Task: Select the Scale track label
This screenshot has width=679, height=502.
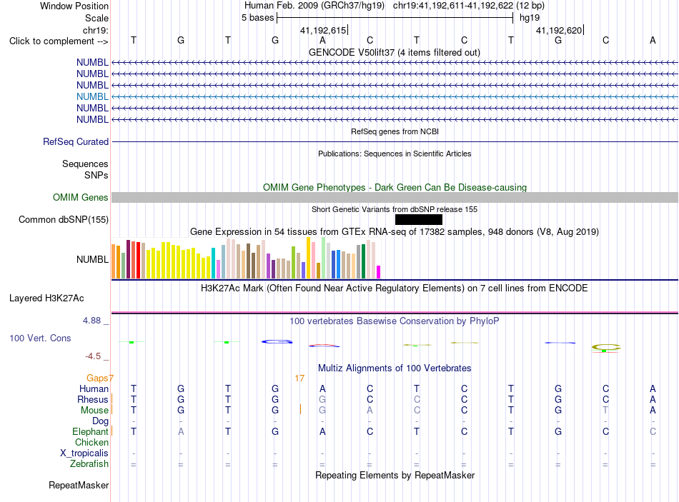Action: tap(96, 18)
